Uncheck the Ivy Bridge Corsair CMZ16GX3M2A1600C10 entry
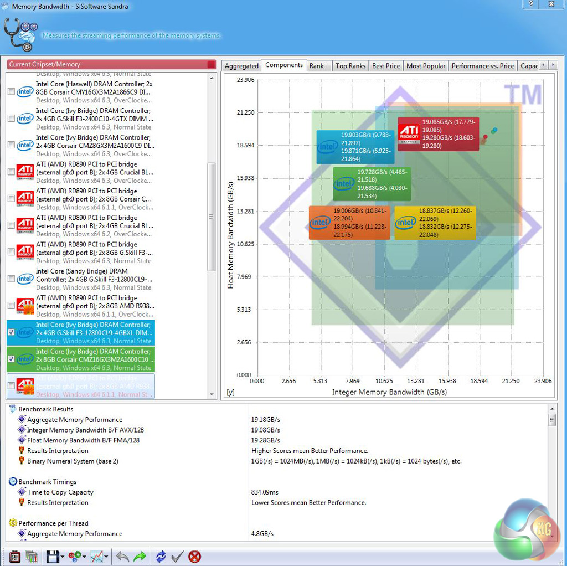This screenshot has width=567, height=566. tap(11, 359)
